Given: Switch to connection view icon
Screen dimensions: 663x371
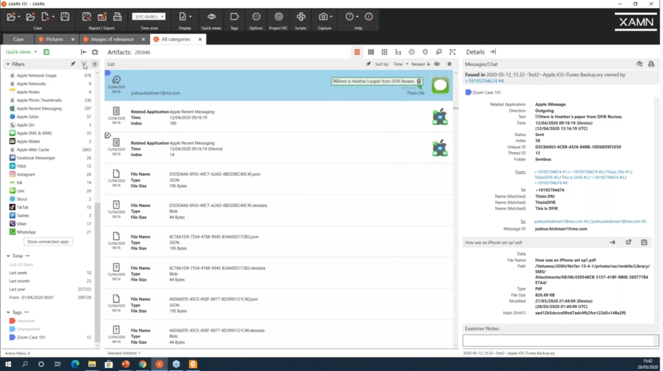Looking at the screenshot, I should tap(453, 52).
